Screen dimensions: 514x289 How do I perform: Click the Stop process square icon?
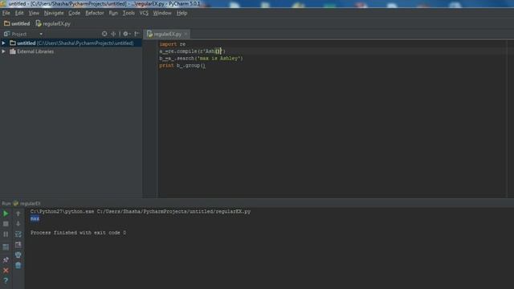[x=6, y=224]
